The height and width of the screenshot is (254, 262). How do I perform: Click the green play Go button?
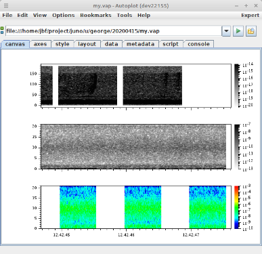pos(238,31)
